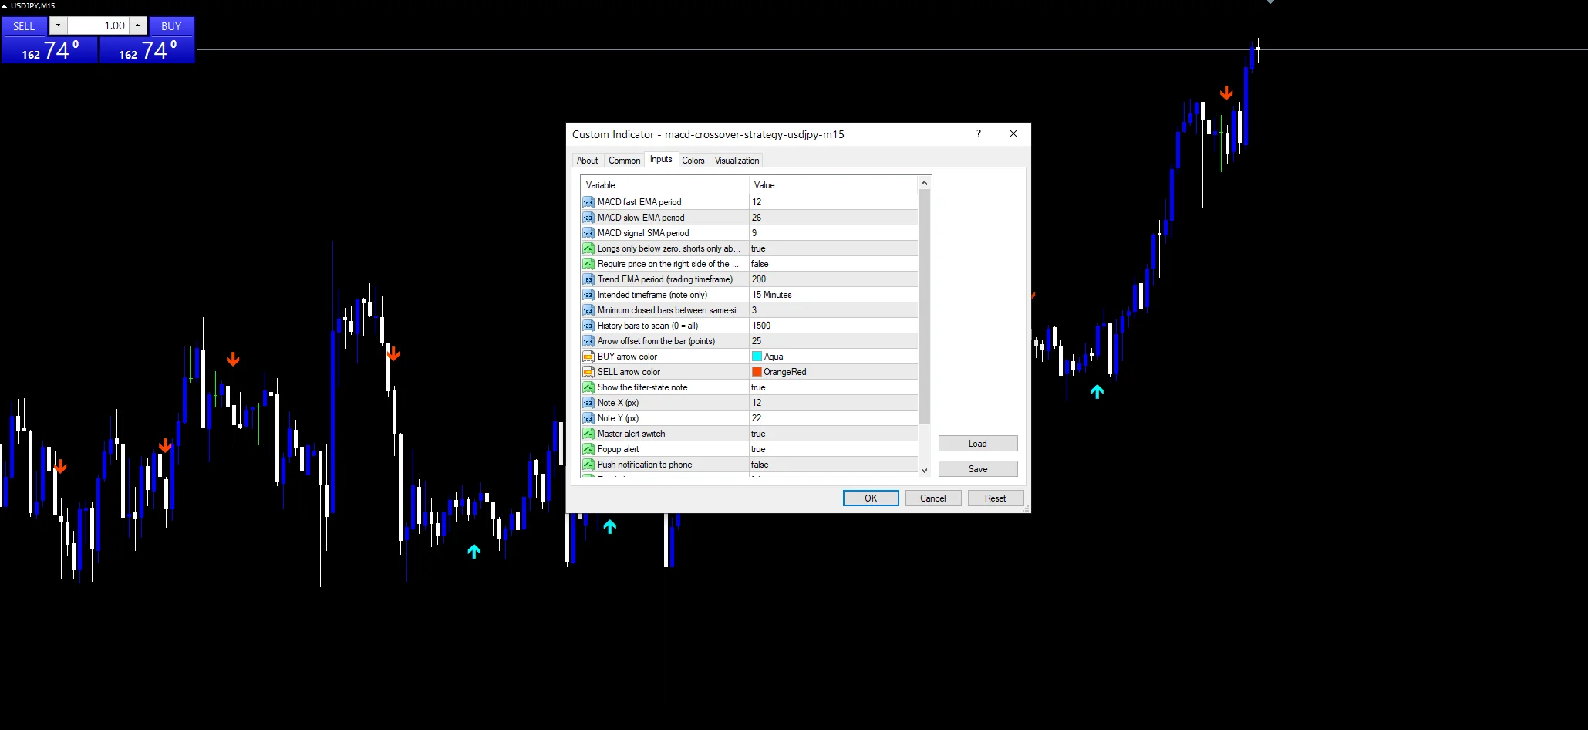Click the inputs list vertical scrollbar thumb
The image size is (1588, 730).
[x=924, y=307]
